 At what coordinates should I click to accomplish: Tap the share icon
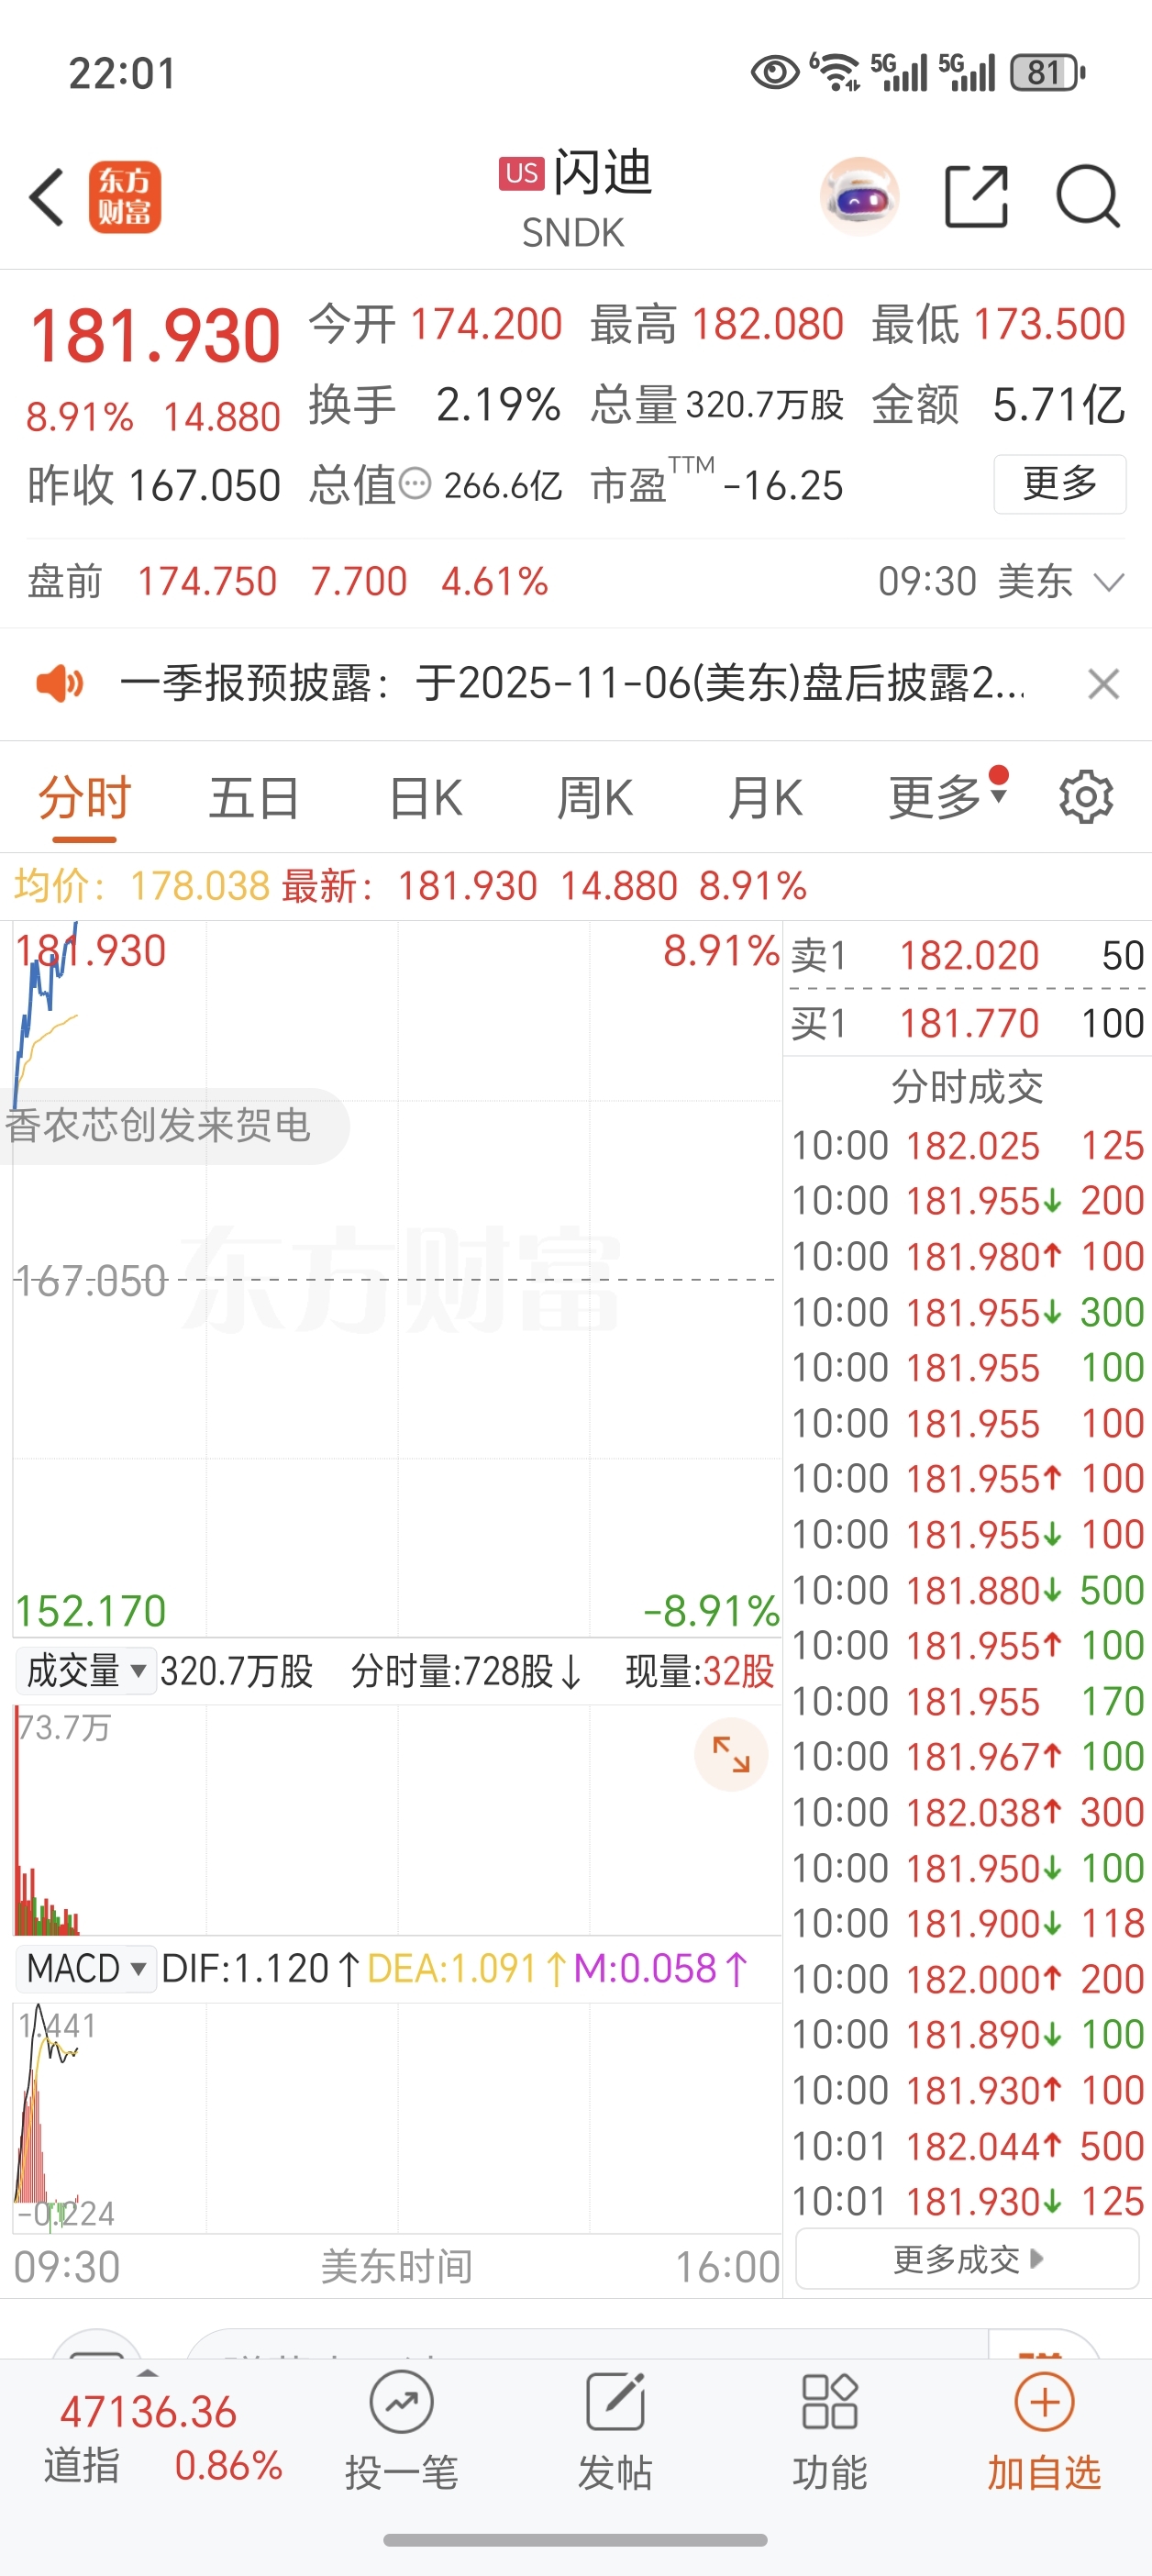pos(976,196)
